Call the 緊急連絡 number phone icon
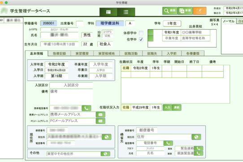243x162 pixels. pos(198,148)
